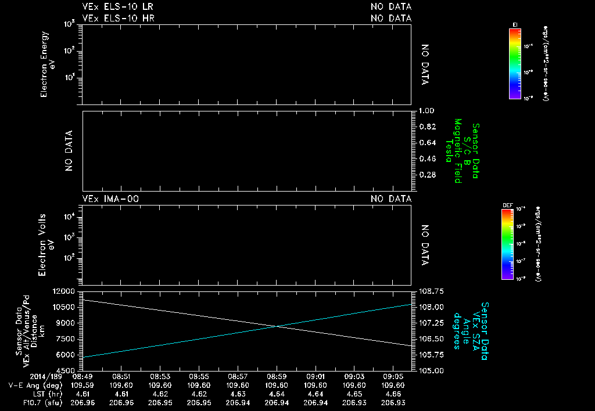Click the 10500 km altitude tick label
This screenshot has width=595, height=411.
tap(63, 307)
